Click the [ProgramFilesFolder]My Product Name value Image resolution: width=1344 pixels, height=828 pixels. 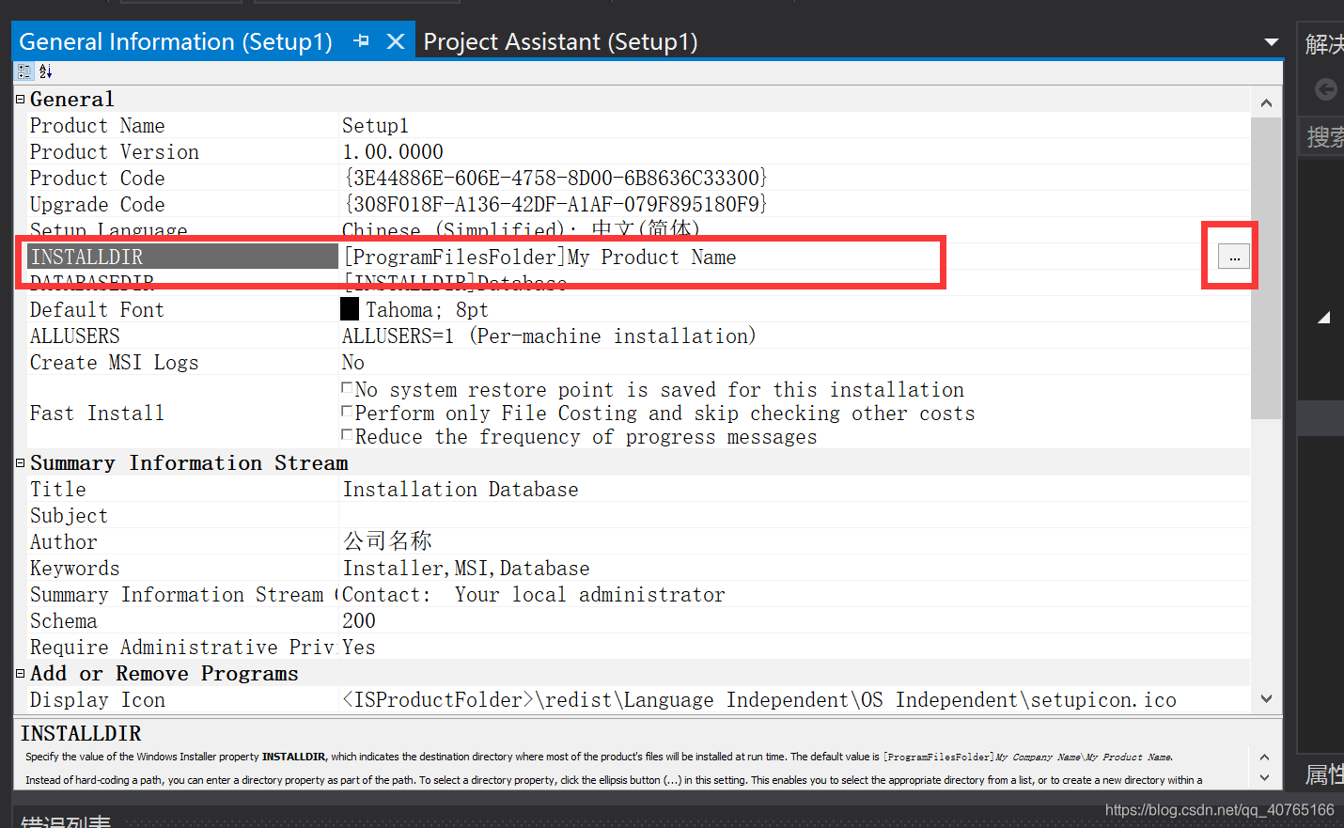(540, 258)
